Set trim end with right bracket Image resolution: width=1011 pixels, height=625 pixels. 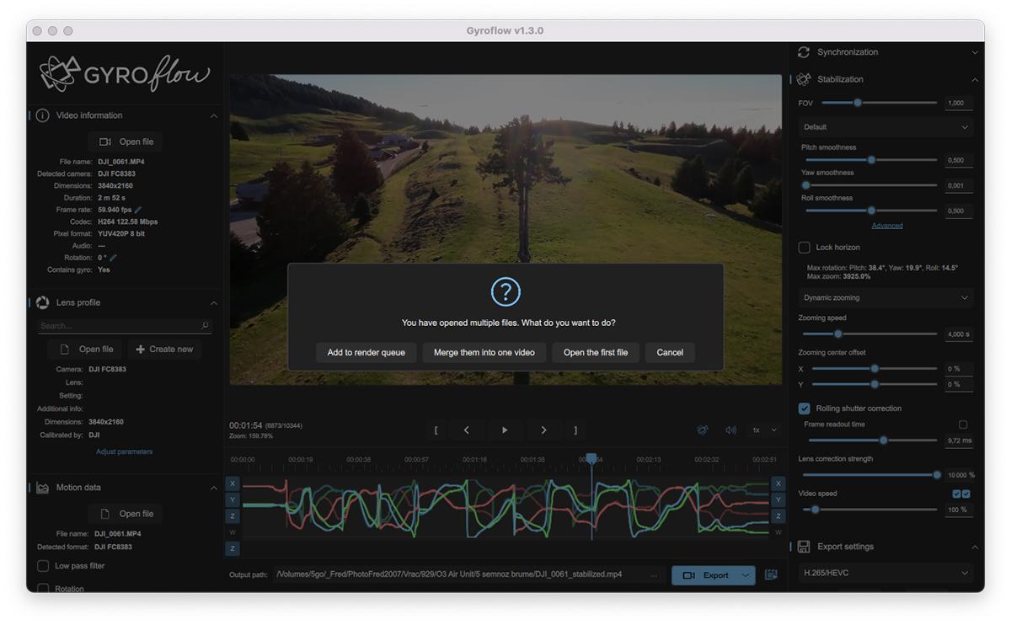pyautogui.click(x=575, y=430)
